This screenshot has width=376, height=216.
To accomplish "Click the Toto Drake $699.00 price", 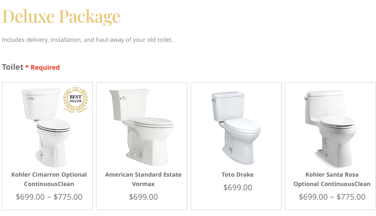I will tap(237, 187).
